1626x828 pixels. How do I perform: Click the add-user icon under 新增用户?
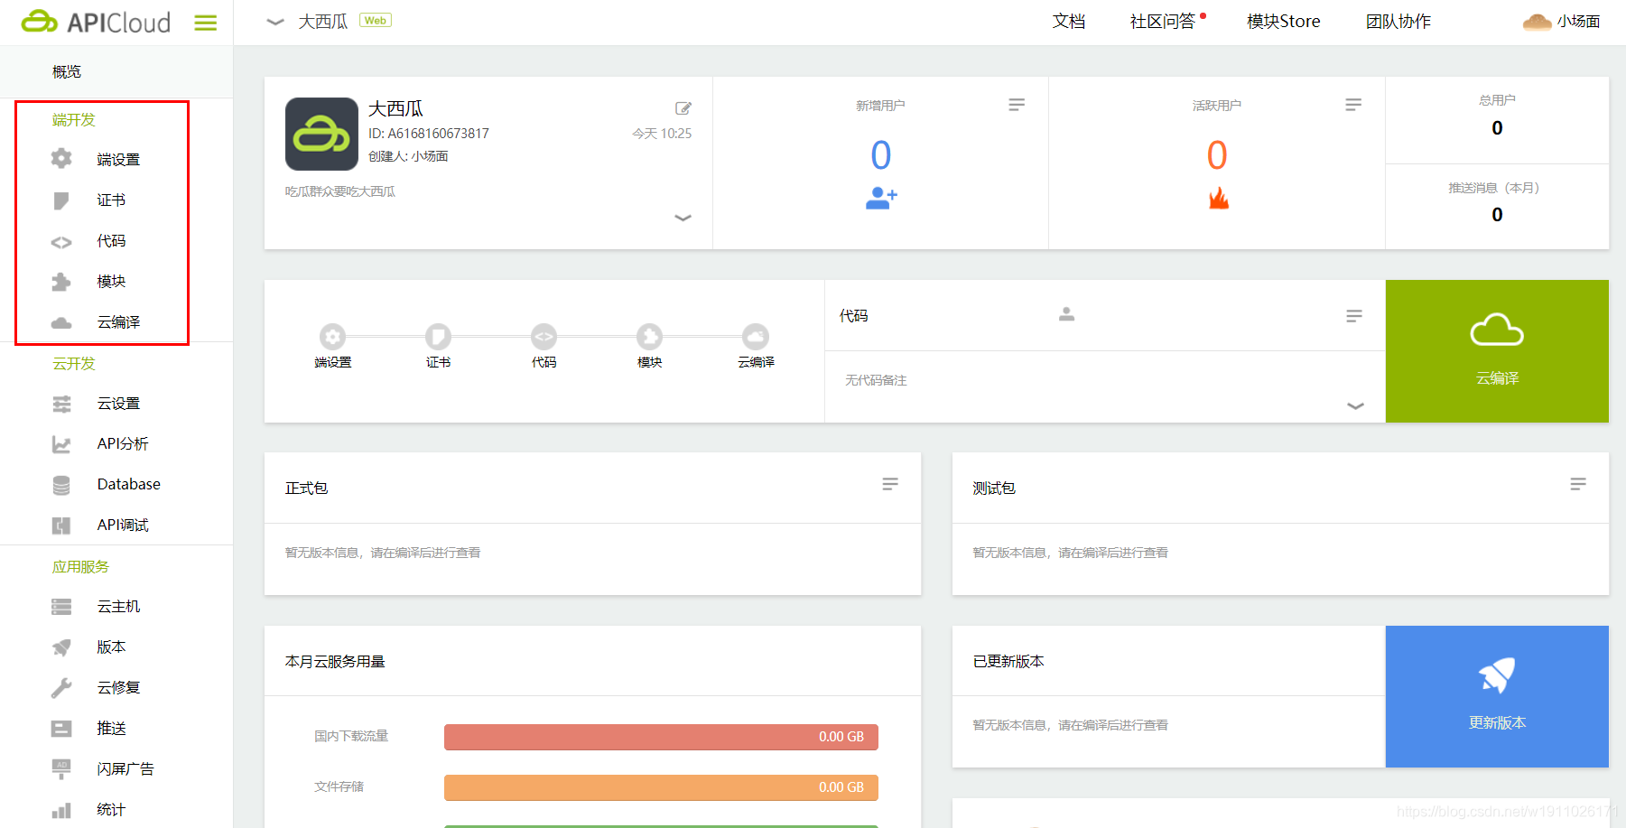coord(881,198)
